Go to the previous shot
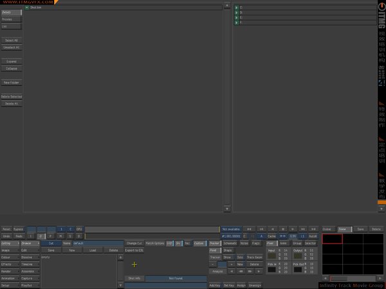This screenshot has height=289, width=386. pyautogui.click(x=261, y=229)
